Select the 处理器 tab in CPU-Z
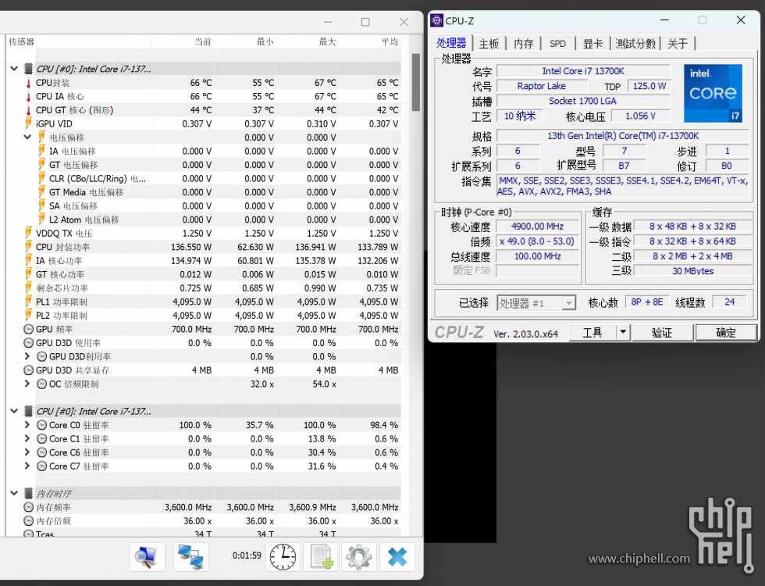Viewport: 765px width, 586px height. click(x=451, y=43)
